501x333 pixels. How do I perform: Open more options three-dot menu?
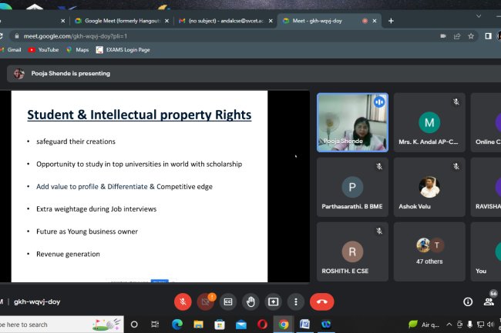[296, 301]
